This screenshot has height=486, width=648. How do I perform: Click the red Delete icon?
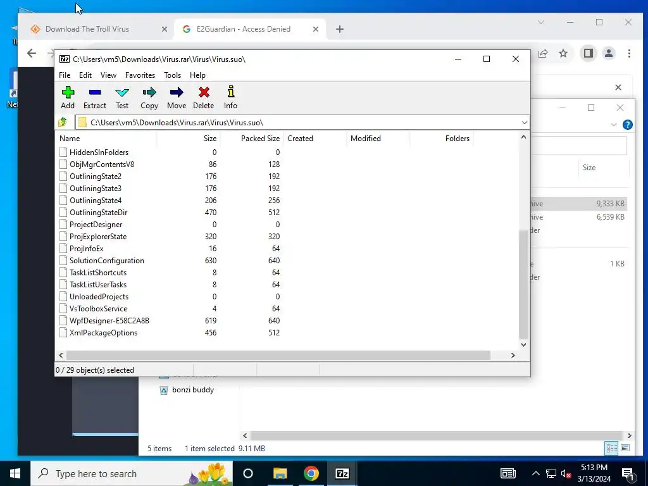point(204,92)
